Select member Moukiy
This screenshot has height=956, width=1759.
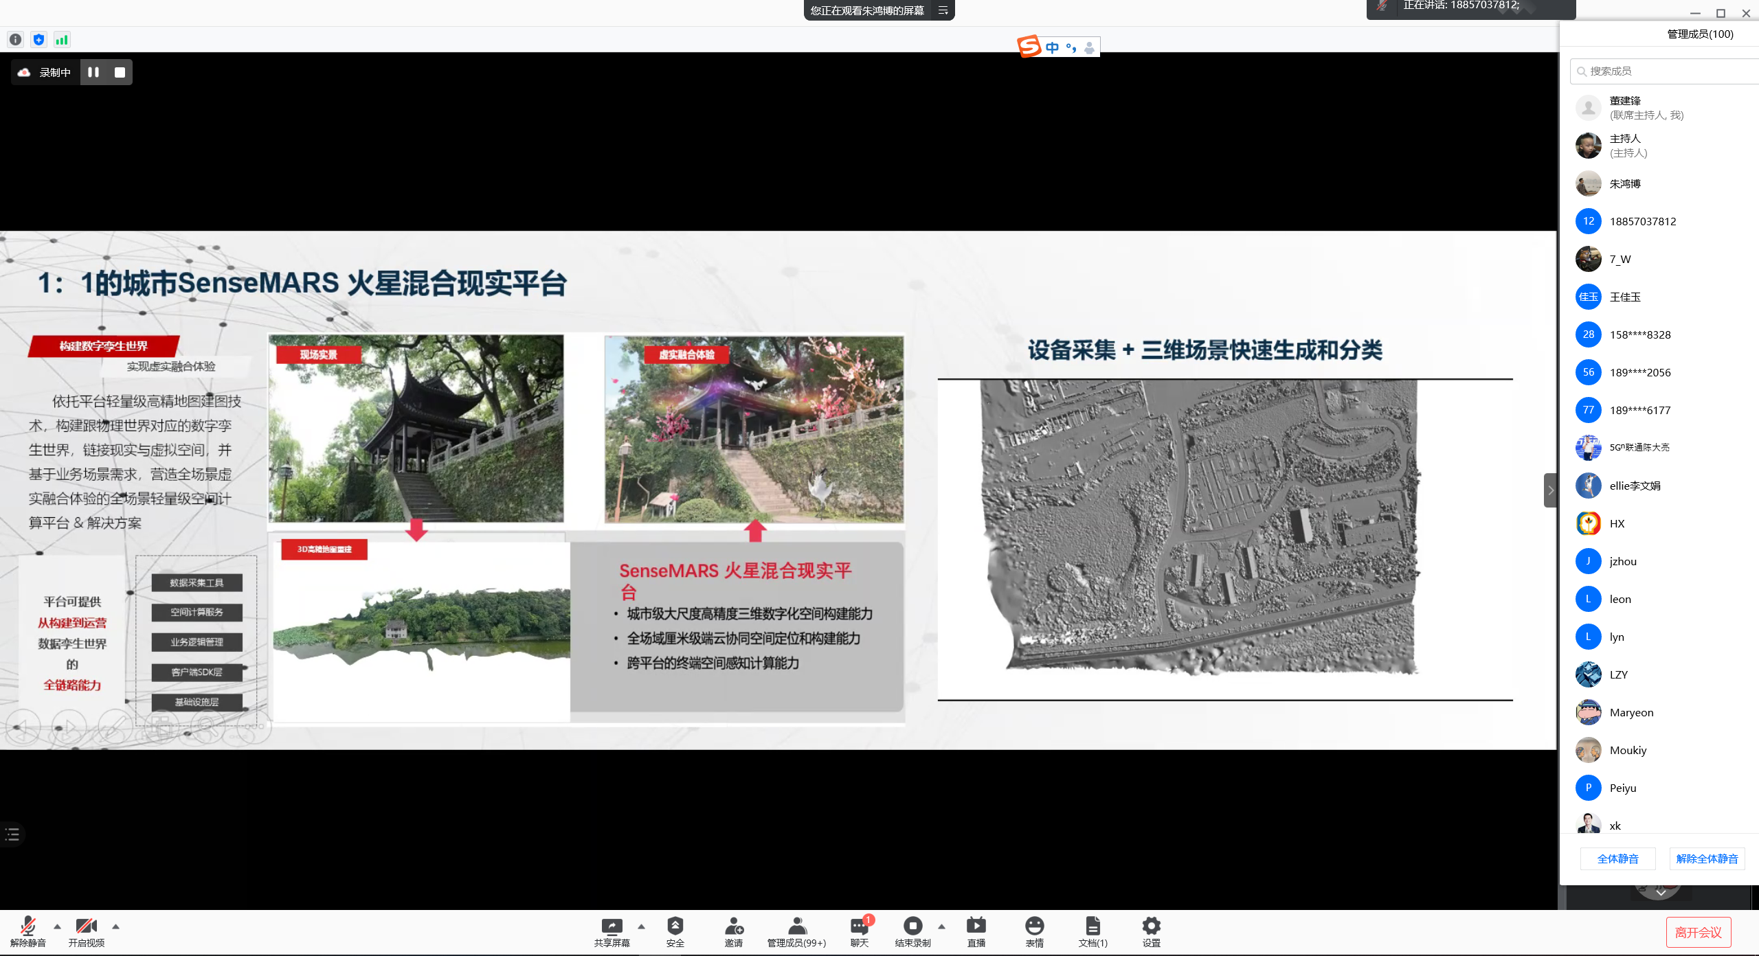click(x=1659, y=750)
